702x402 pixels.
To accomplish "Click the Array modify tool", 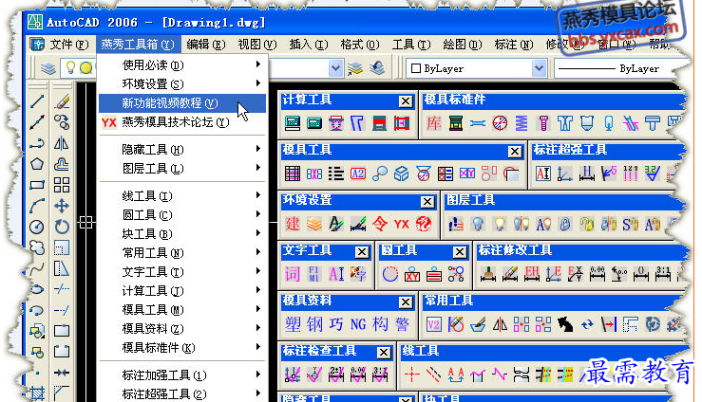I will [62, 185].
